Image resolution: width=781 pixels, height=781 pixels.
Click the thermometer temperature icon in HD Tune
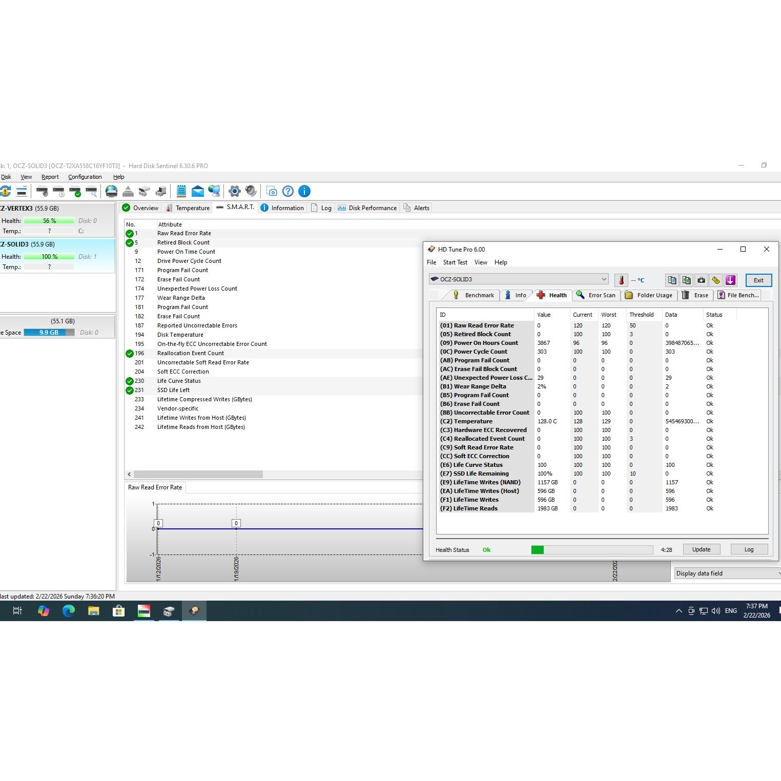pyautogui.click(x=621, y=280)
